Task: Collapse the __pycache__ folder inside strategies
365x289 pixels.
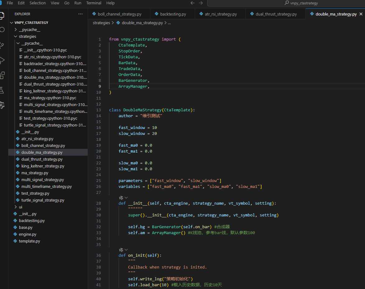Action: tap(18, 43)
